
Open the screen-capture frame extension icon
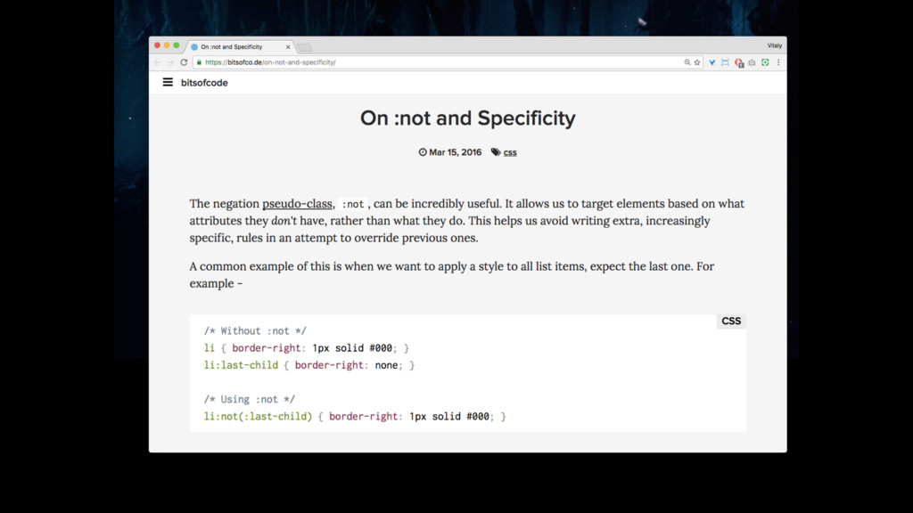pos(725,62)
